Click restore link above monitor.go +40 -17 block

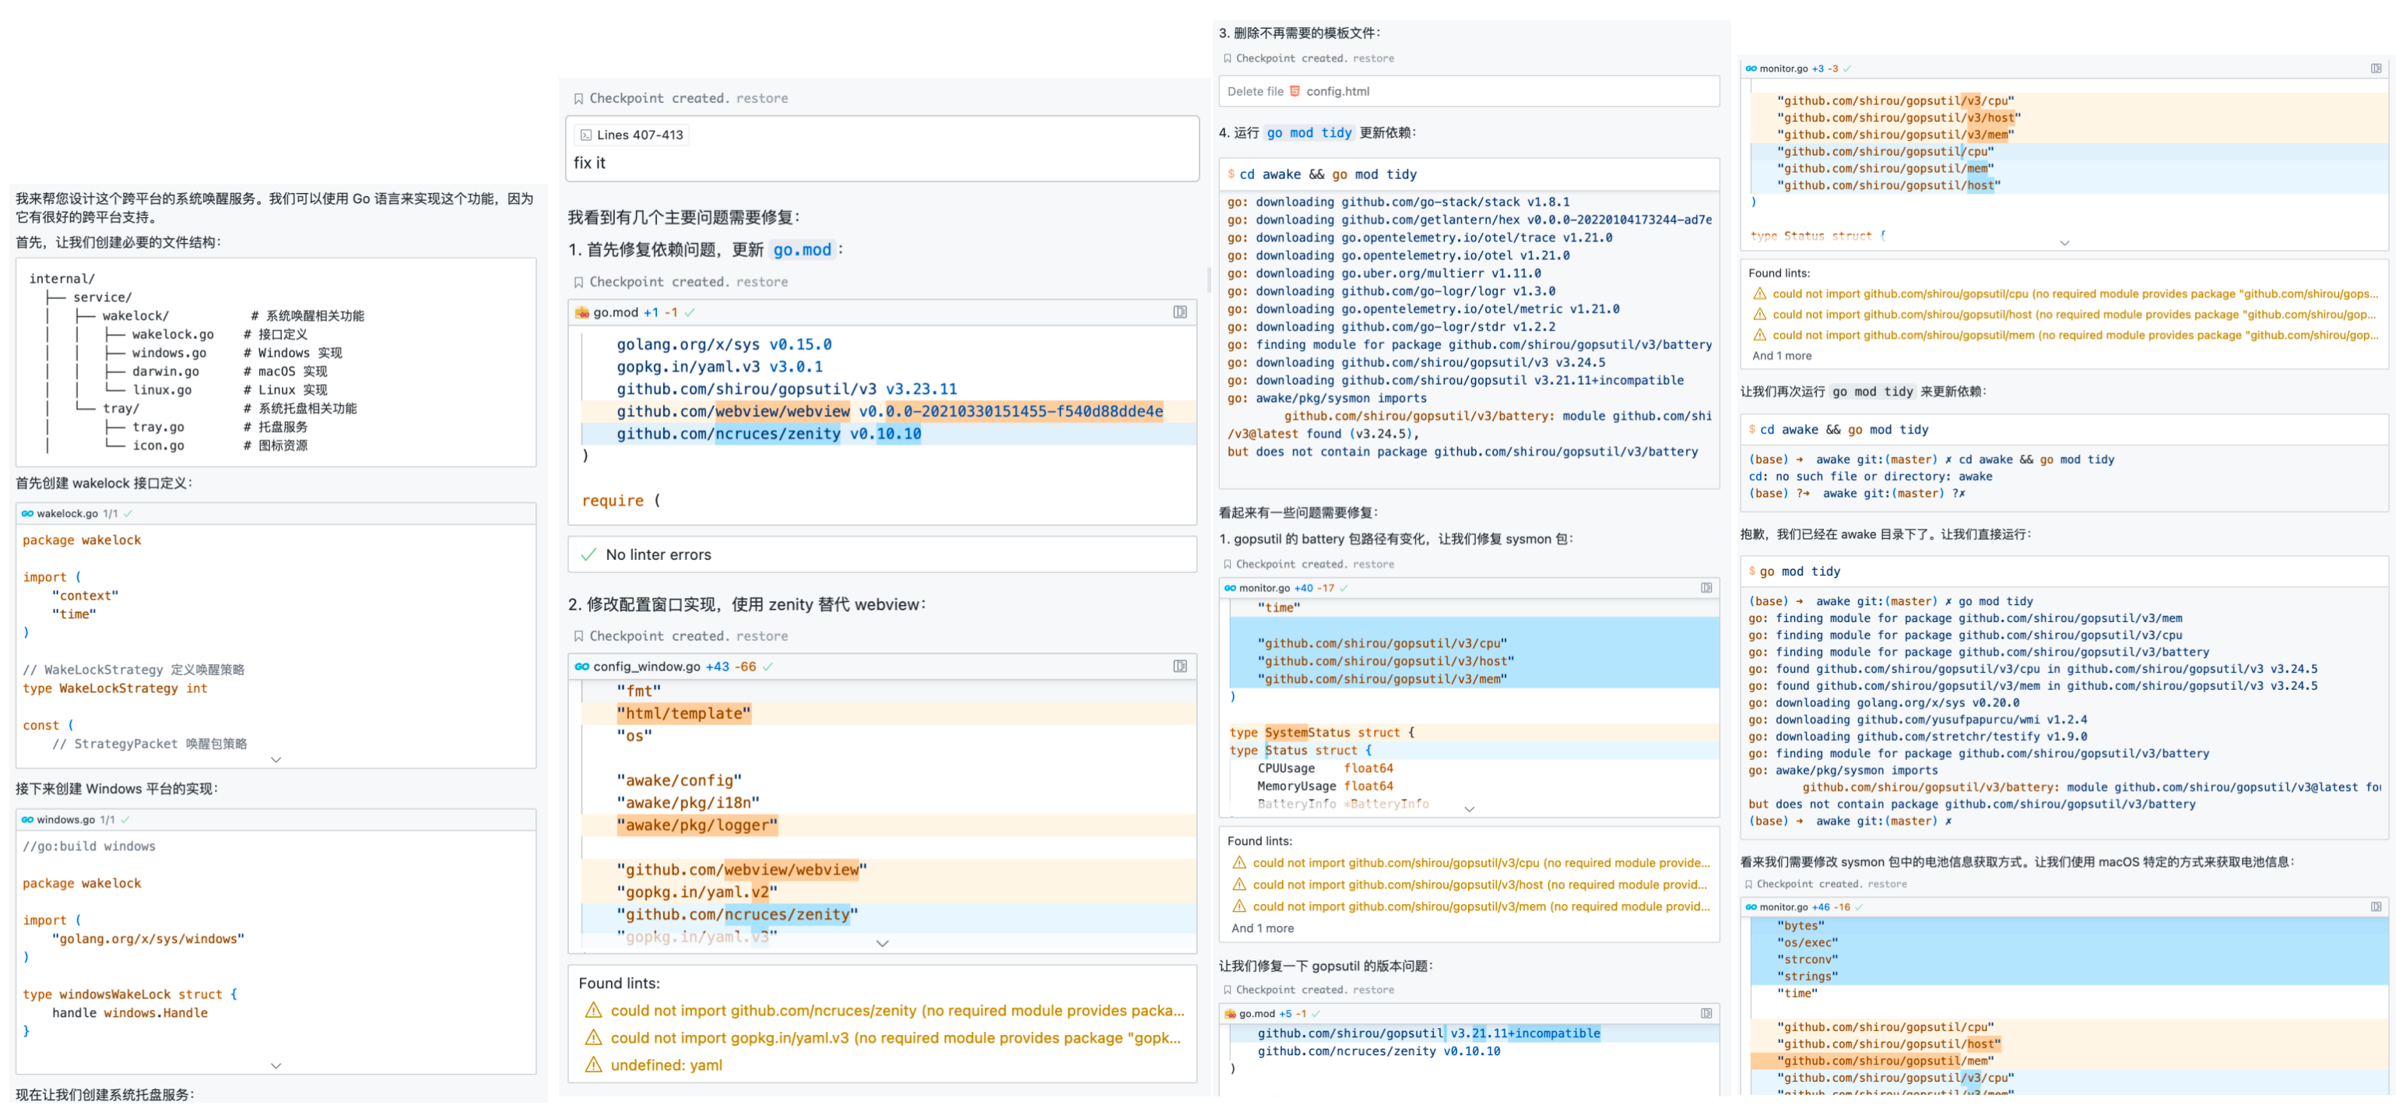1373,565
